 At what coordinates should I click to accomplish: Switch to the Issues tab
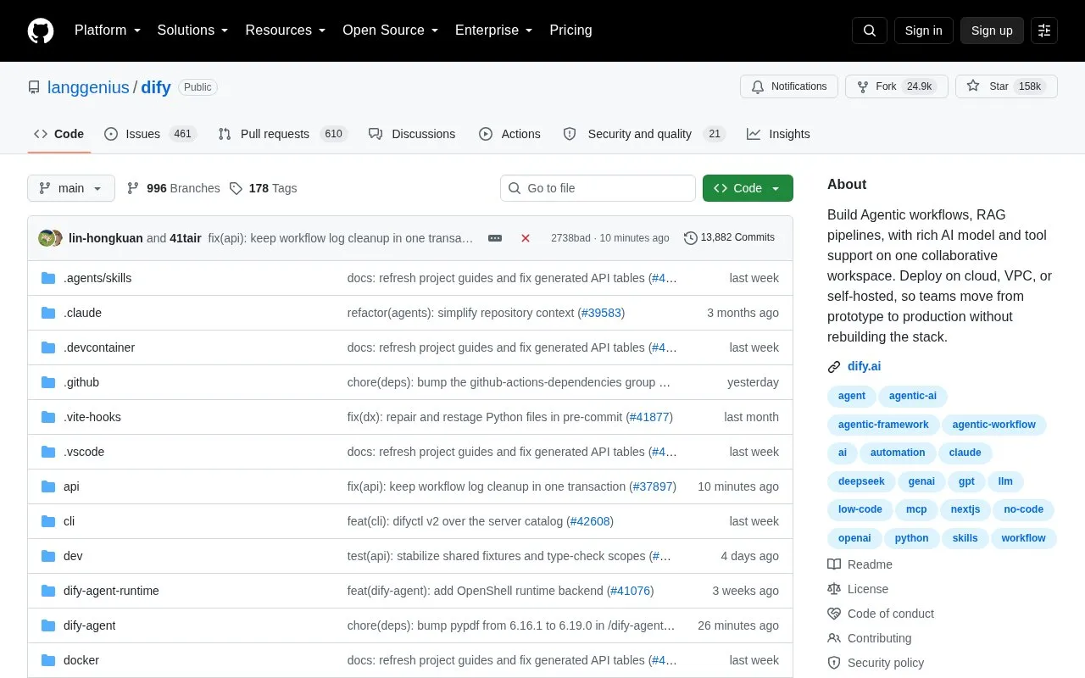150,134
